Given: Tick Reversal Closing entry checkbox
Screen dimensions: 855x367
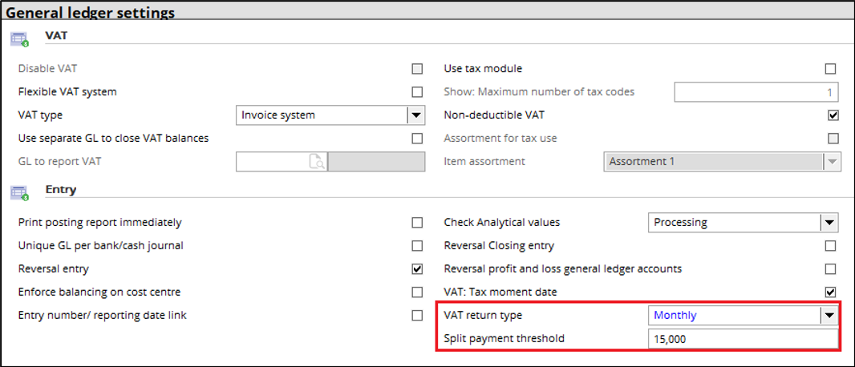Looking at the screenshot, I should 830,245.
